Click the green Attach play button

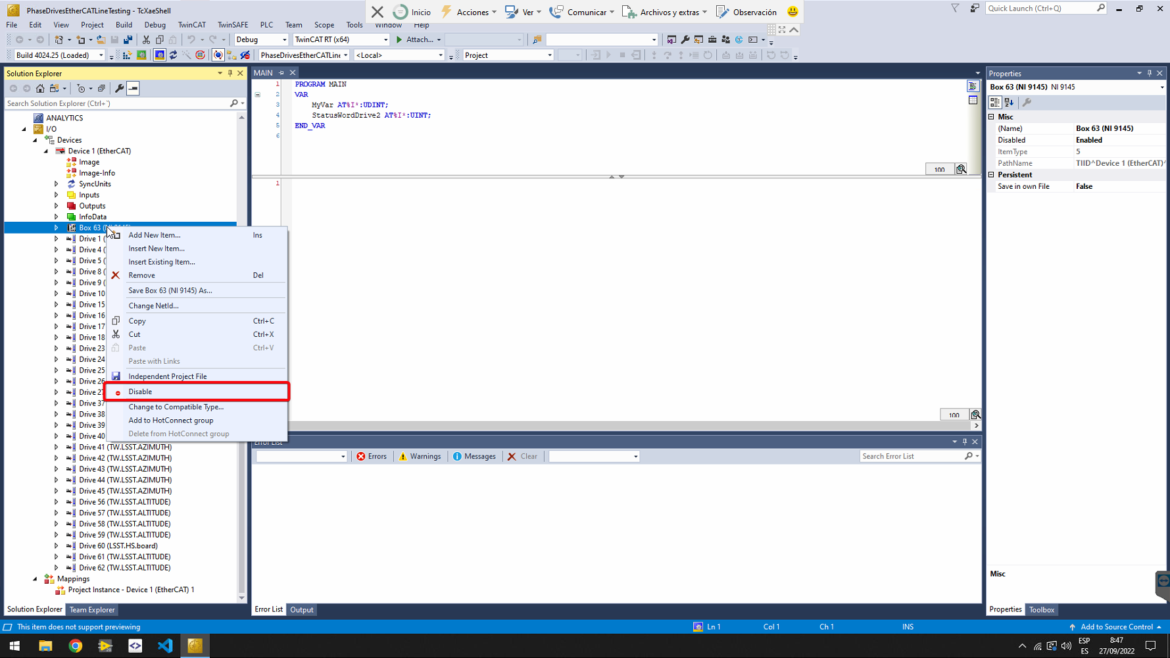pos(399,39)
